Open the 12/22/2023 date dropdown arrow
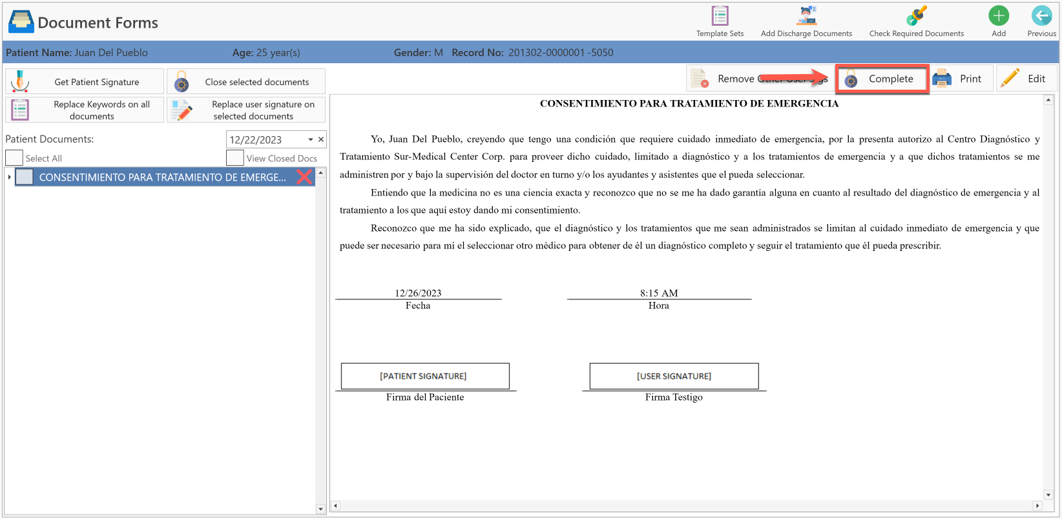 pyautogui.click(x=311, y=139)
